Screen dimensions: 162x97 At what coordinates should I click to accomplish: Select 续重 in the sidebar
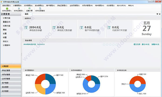(x=5, y=37)
